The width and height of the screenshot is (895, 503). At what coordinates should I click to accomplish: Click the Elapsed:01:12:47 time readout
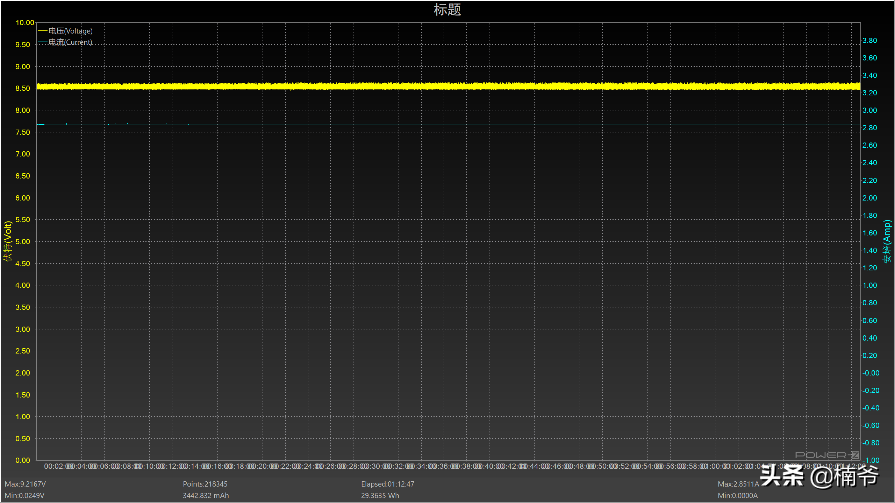(387, 484)
